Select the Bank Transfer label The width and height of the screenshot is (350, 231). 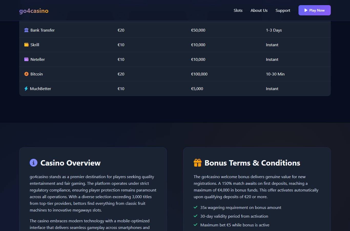43,30
